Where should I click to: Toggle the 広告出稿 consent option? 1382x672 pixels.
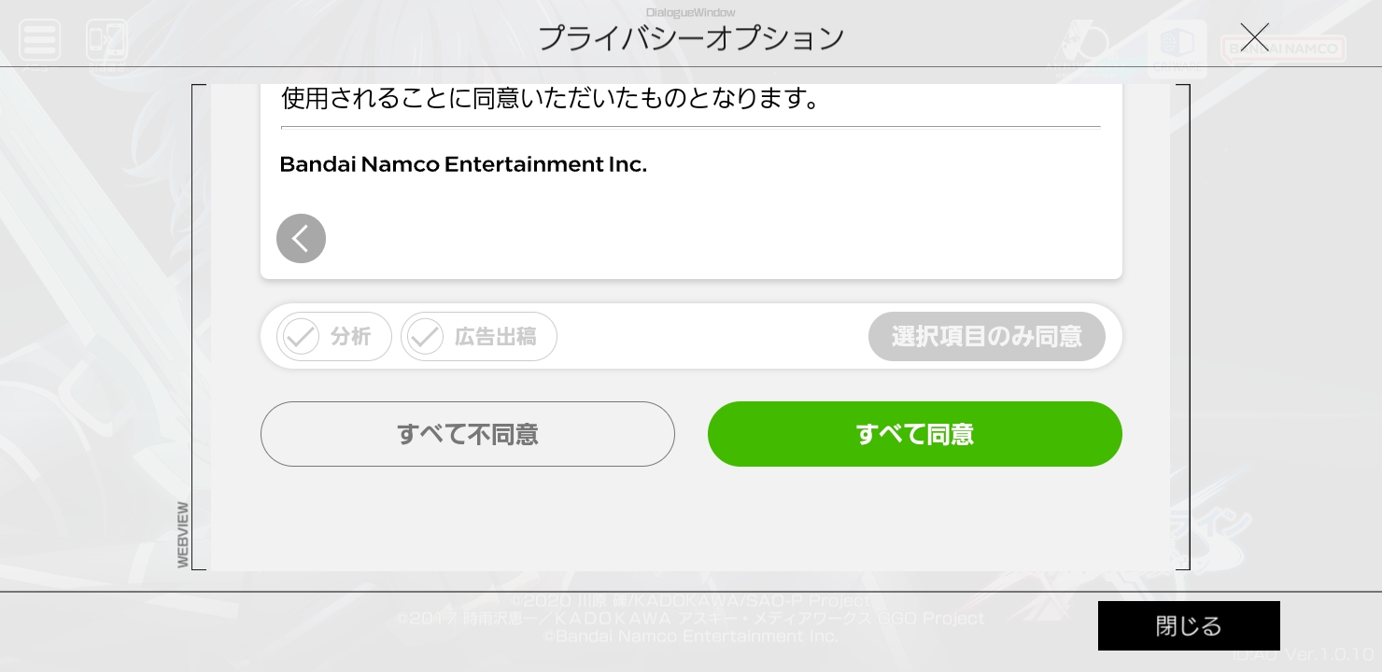pos(495,336)
